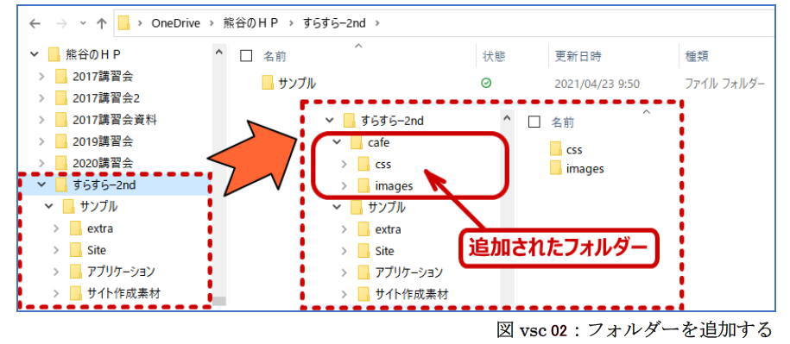Image resolution: width=790 pixels, height=344 pixels.
Task: Go forward with the right arrow button
Action: tap(60, 23)
